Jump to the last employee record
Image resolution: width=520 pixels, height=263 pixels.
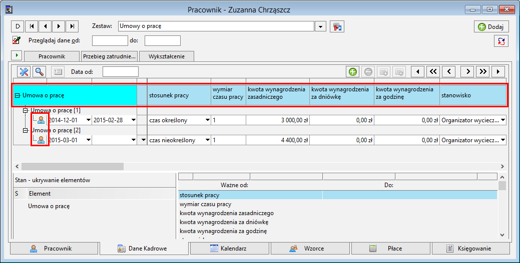[x=72, y=26]
